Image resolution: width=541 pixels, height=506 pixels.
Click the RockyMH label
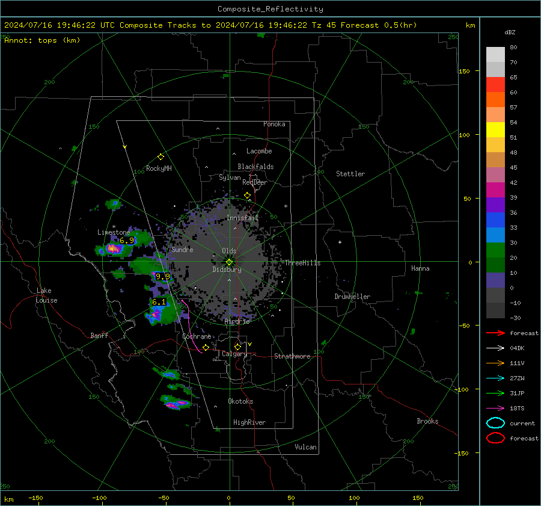(159, 168)
